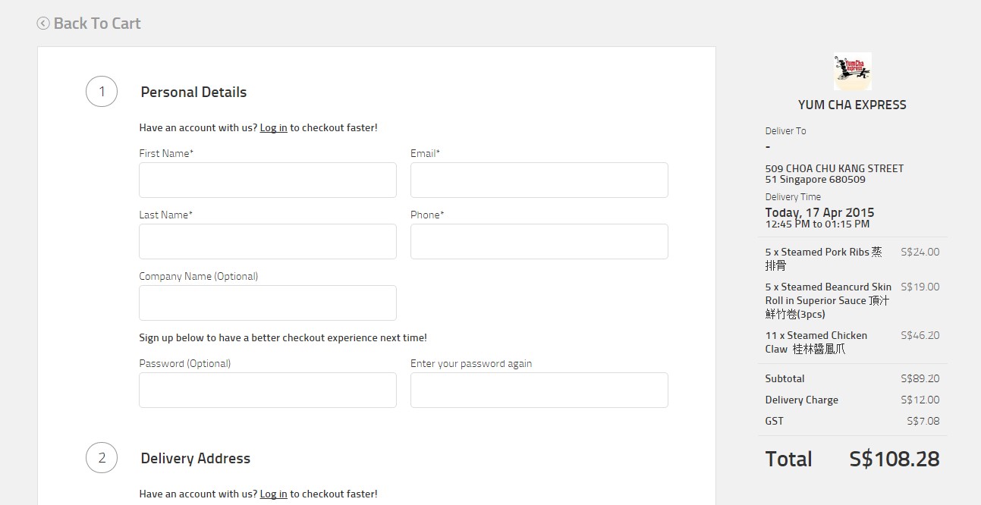
Task: Click the Yum Cha Express logo
Action: (852, 71)
